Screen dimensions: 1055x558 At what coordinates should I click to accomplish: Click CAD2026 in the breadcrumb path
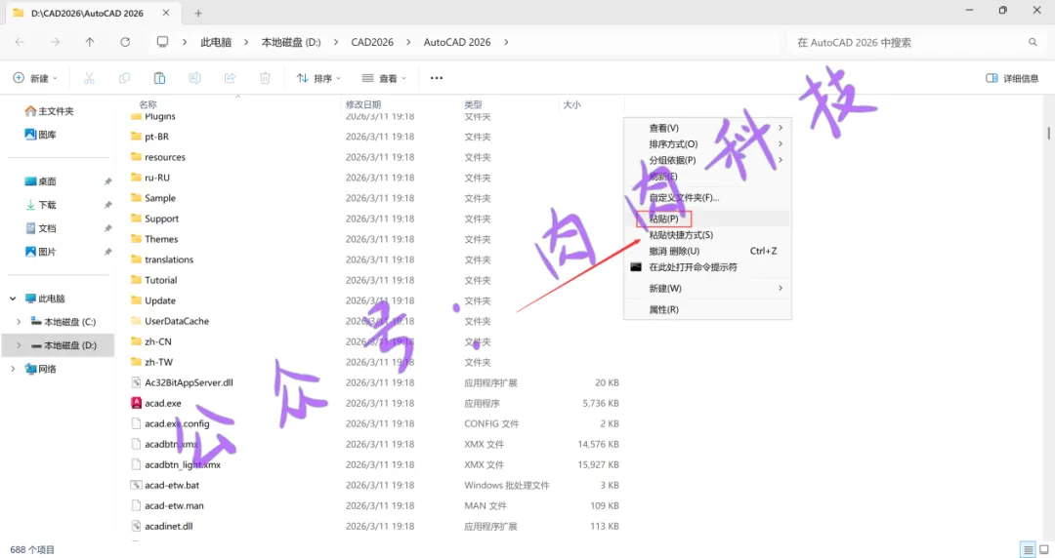[372, 42]
